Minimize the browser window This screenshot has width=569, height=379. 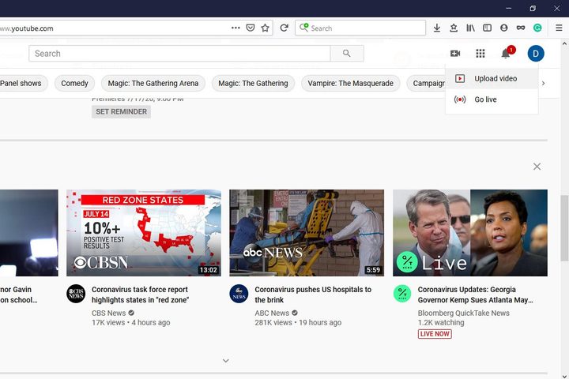pyautogui.click(x=509, y=8)
